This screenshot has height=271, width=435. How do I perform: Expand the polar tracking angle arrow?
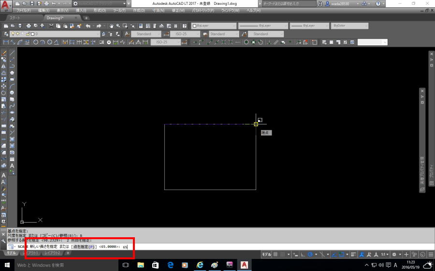[x=316, y=254]
